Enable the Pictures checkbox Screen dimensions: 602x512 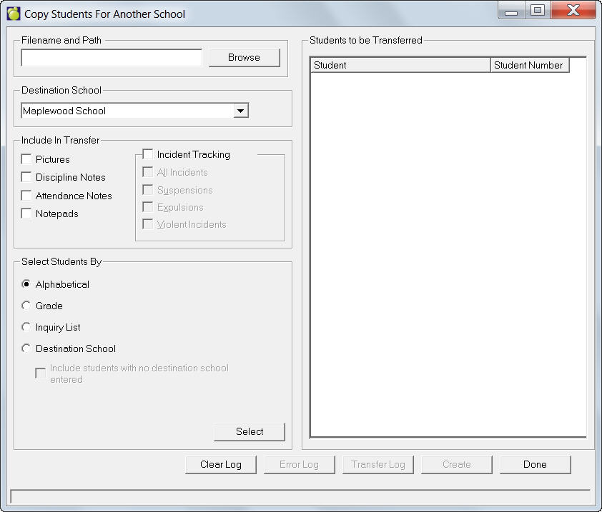tap(27, 159)
